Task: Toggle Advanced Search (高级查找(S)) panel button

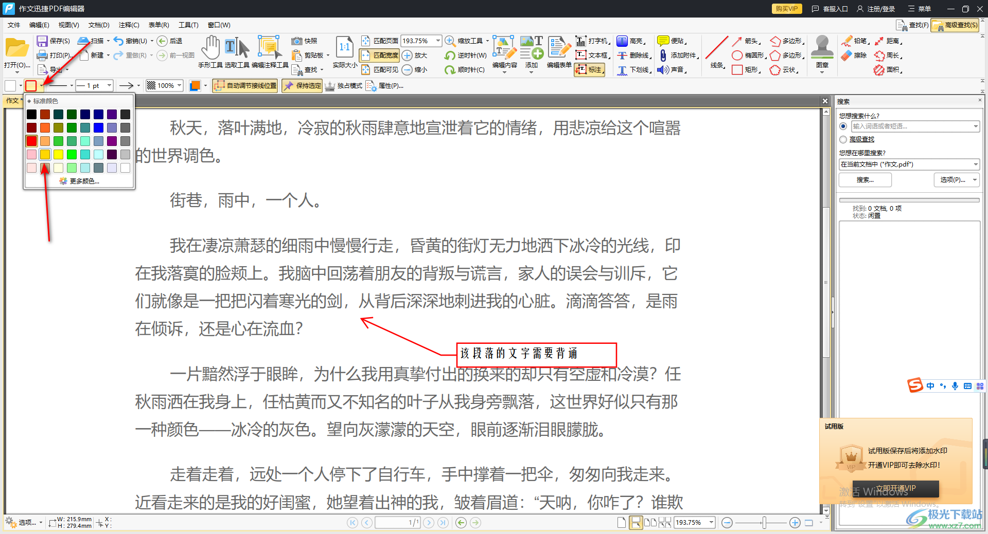Action: pyautogui.click(x=955, y=25)
